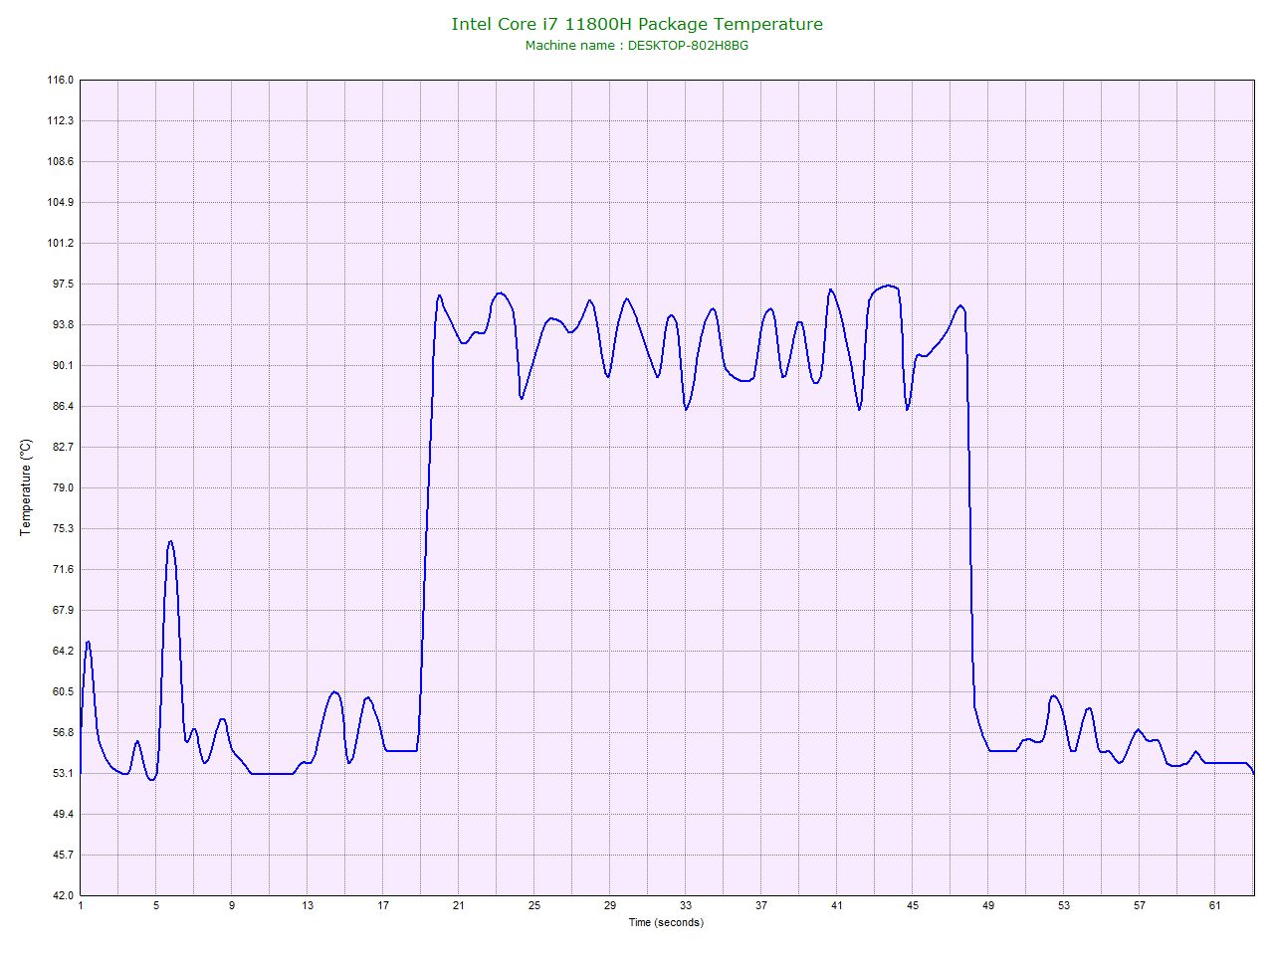Click the time axis label 33
The height and width of the screenshot is (955, 1274).
coord(686,905)
